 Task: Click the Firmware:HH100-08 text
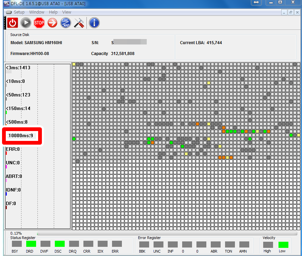click(30, 54)
